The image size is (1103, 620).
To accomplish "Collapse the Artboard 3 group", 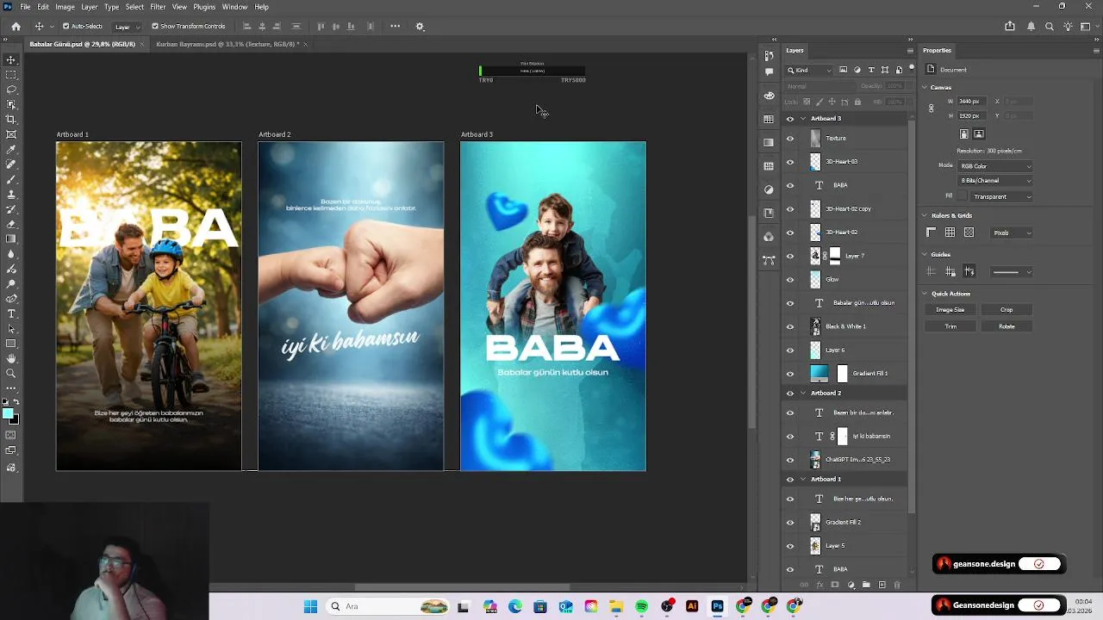I will 803,119.
